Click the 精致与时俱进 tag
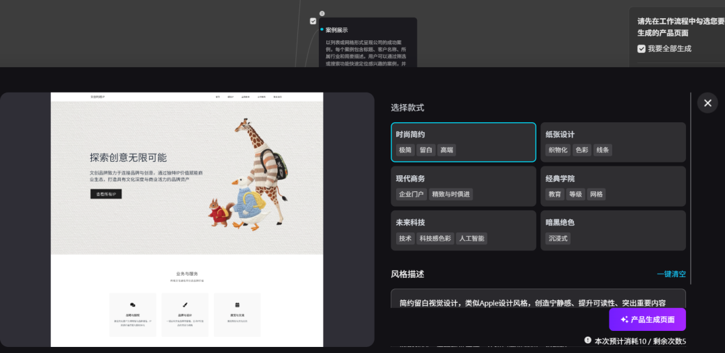Image resolution: width=725 pixels, height=353 pixels. click(451, 194)
